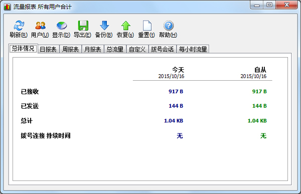Image resolution: width=301 pixels, height=194 pixels.
Task: Click the 今天 column header
Action: (178, 70)
